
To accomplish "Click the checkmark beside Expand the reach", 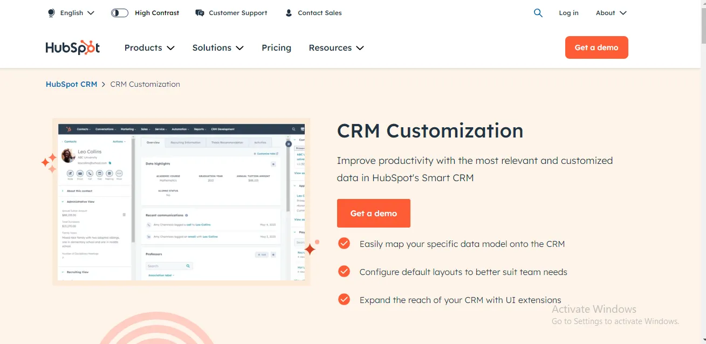I will [x=344, y=300].
